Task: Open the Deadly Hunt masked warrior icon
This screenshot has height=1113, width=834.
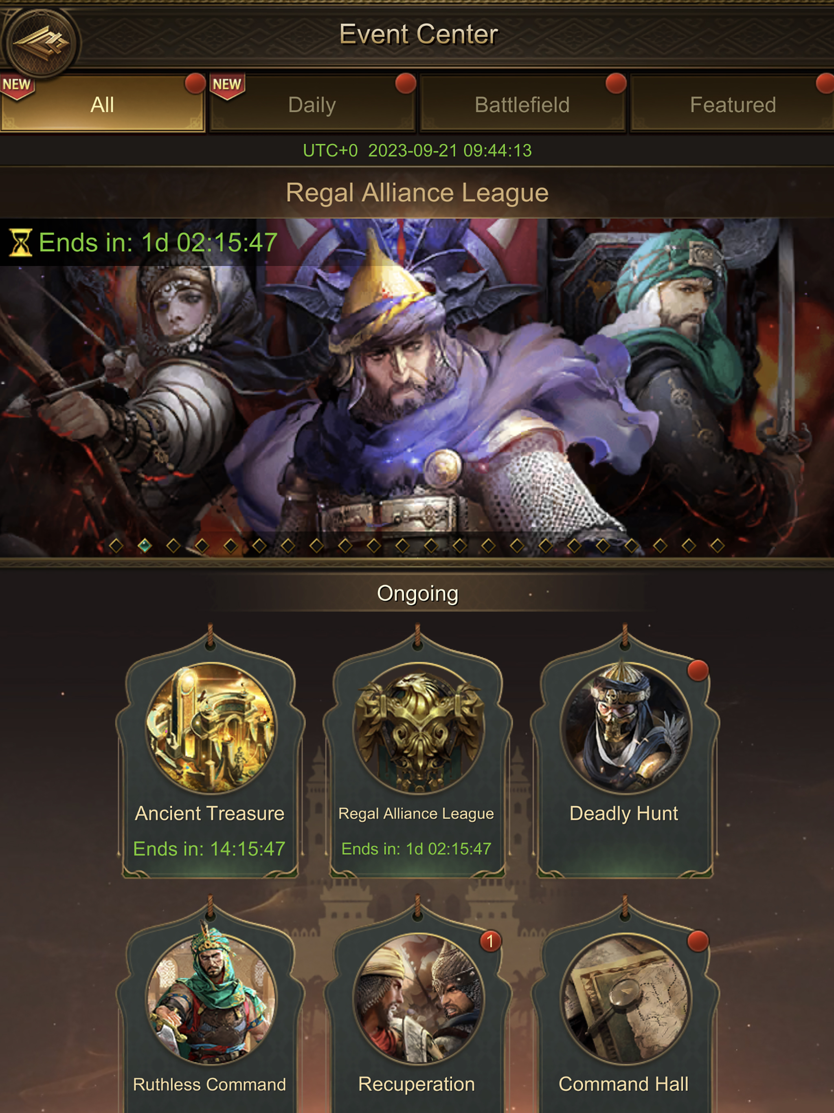Action: tap(626, 728)
